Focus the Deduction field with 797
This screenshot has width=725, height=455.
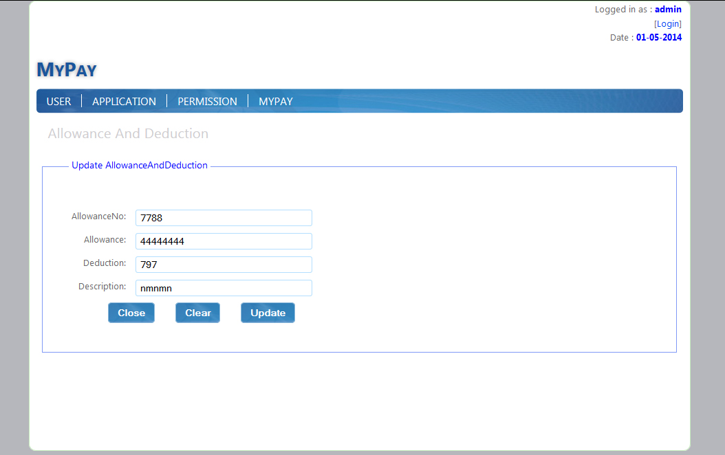[x=224, y=265]
